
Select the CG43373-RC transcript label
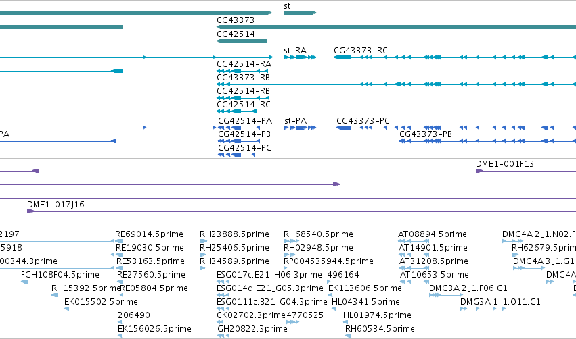pyautogui.click(x=361, y=51)
